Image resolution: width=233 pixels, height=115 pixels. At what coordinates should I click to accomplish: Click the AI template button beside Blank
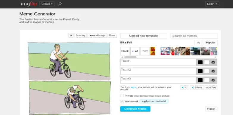[x=135, y=51]
